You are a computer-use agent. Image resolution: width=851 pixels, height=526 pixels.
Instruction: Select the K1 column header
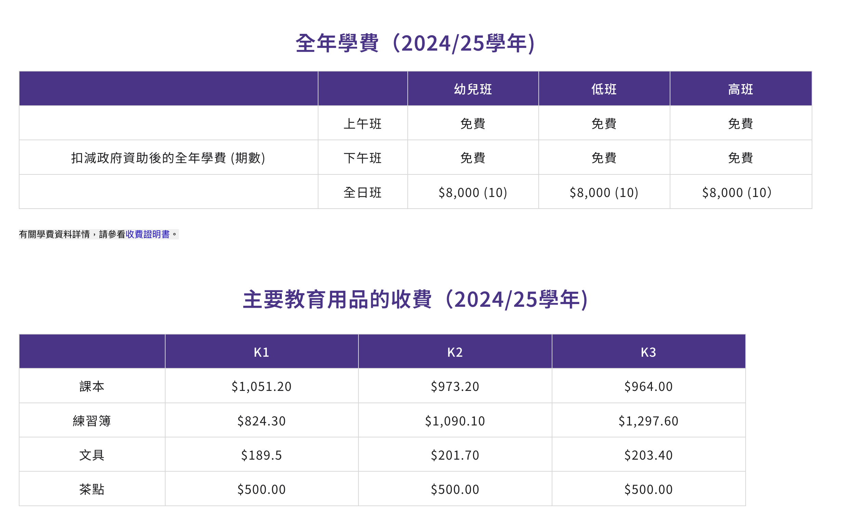point(262,352)
